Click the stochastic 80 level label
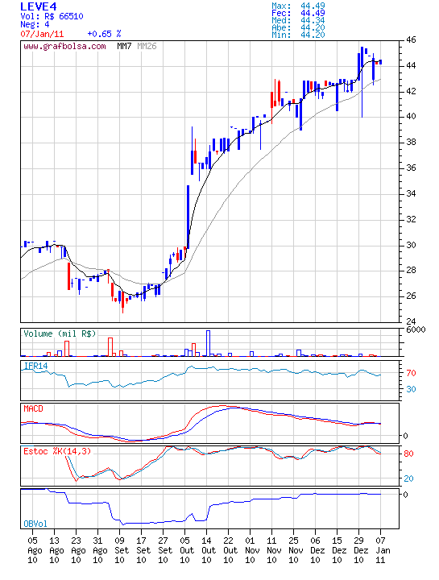The image size is (439, 580). pos(408,454)
